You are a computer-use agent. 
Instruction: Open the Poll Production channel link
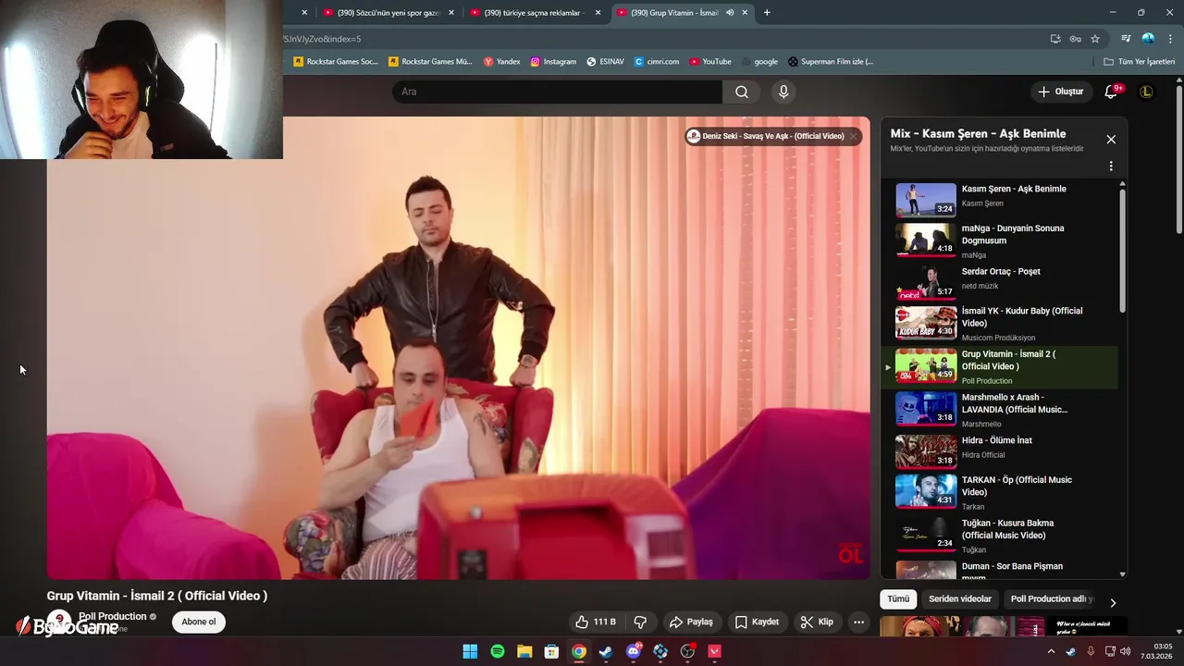coord(112,616)
